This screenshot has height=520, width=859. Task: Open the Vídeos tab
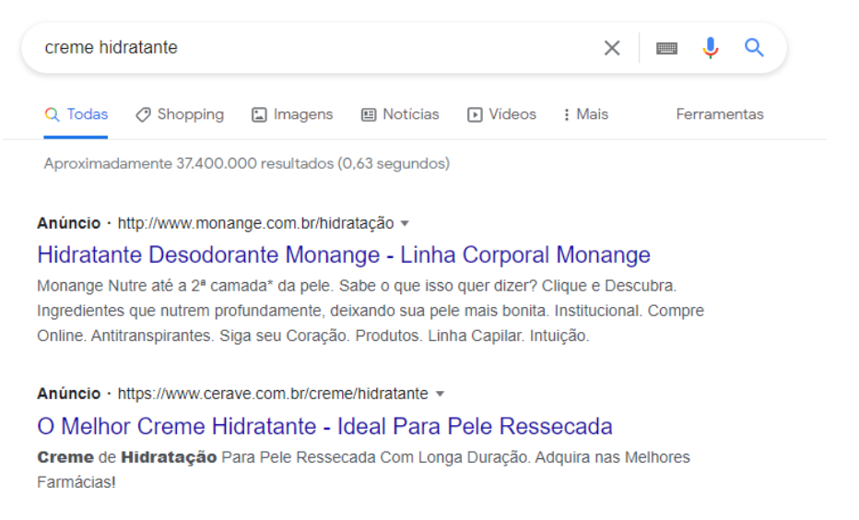pyautogui.click(x=501, y=114)
